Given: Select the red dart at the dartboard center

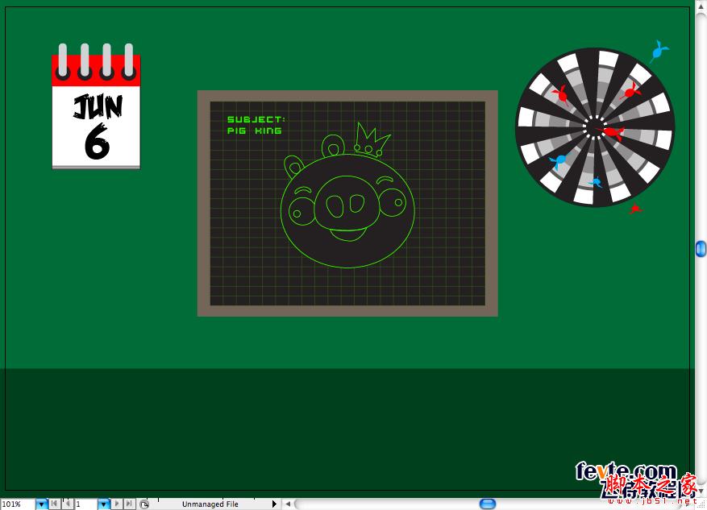Looking at the screenshot, I should pos(611,132).
